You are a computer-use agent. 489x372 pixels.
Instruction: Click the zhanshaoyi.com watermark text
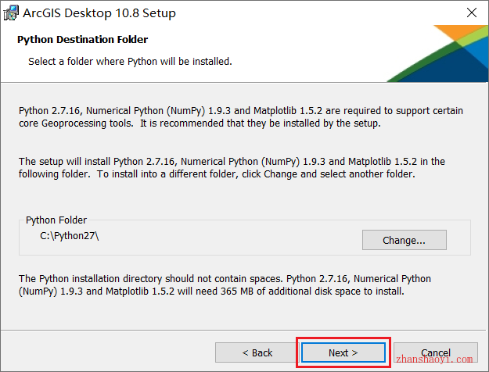pos(434,359)
